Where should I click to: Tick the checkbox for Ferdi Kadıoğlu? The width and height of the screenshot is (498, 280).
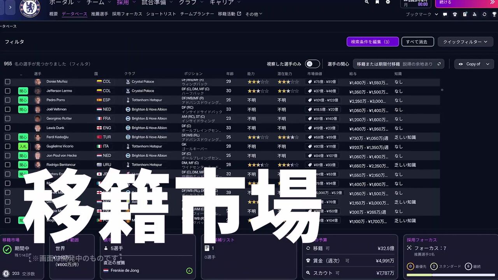(x=7, y=137)
